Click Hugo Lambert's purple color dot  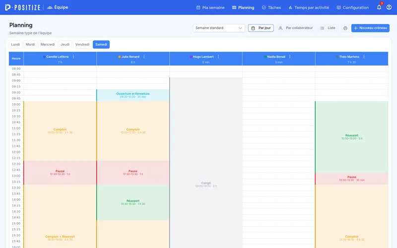pos(191,57)
